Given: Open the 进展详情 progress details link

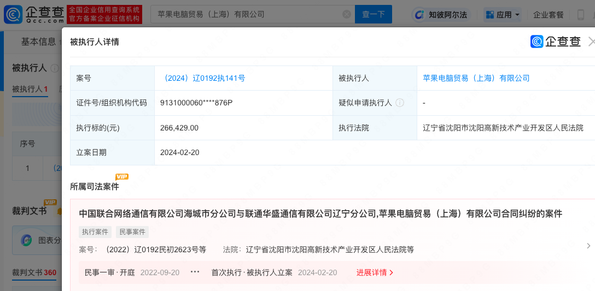Looking at the screenshot, I should [375, 272].
